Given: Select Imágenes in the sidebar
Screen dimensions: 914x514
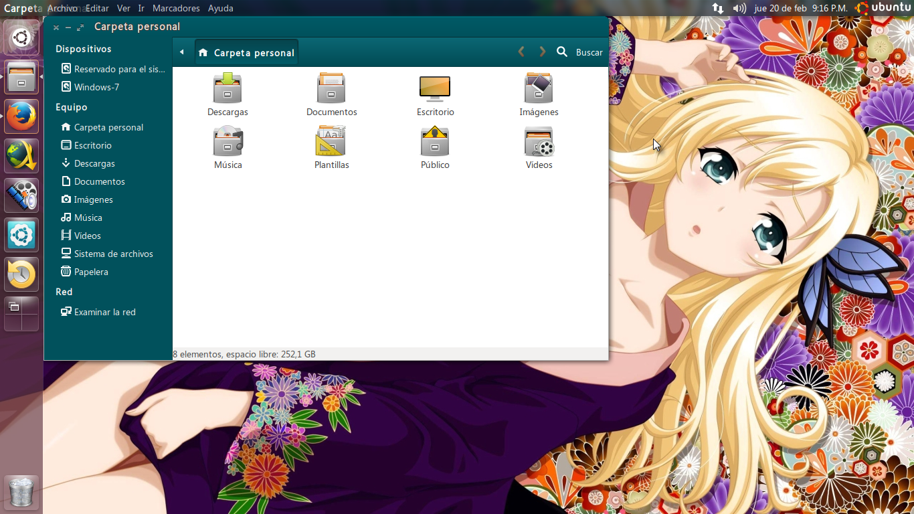Looking at the screenshot, I should click(87, 199).
